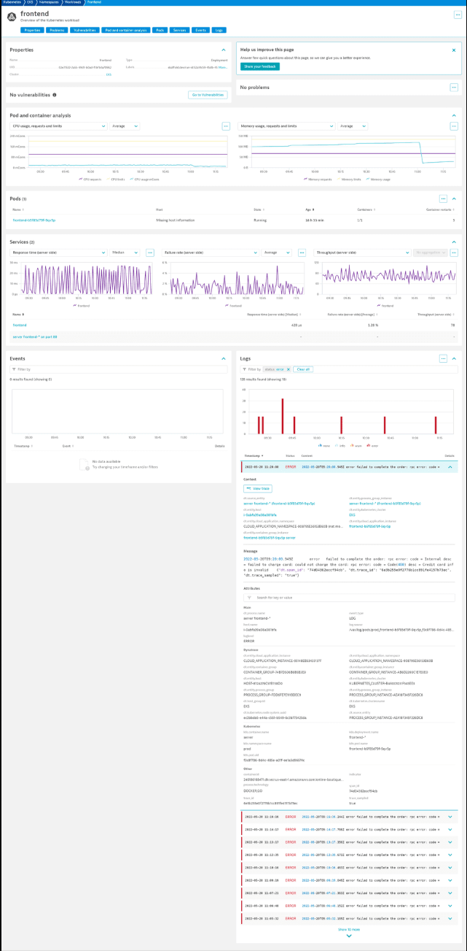The height and width of the screenshot is (951, 467).
Task: Click the info icon next to No vulnerabilities
Action: [54, 95]
